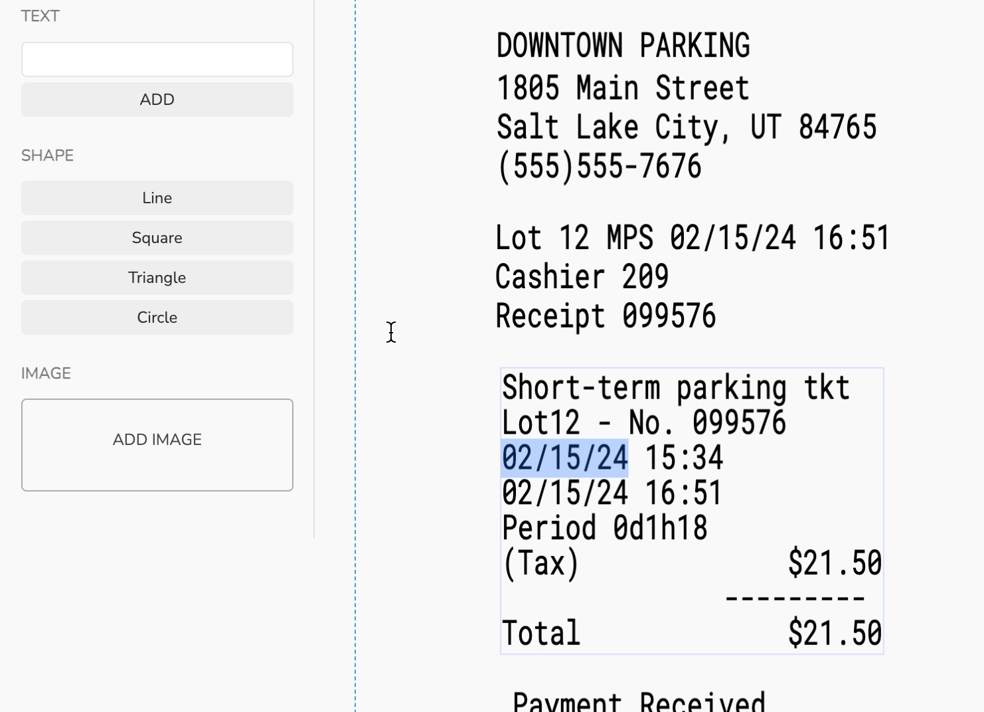This screenshot has height=712, width=984.
Task: Select the highlighted 02/15/24 date on the receipt
Action: (x=564, y=457)
